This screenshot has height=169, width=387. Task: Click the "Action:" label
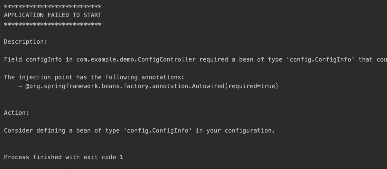click(17, 113)
